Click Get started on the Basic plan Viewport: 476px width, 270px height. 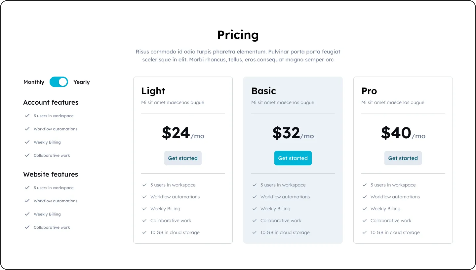click(x=293, y=158)
